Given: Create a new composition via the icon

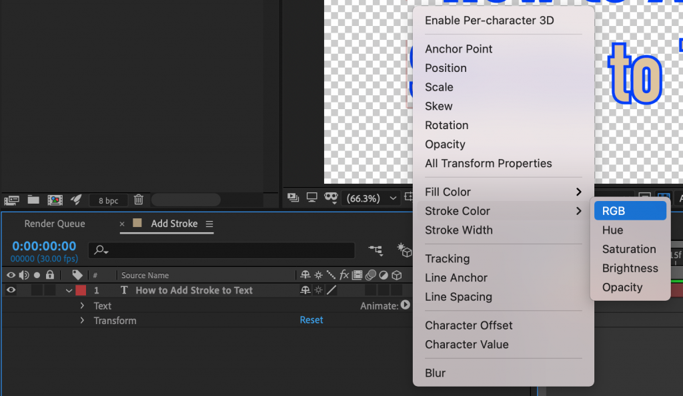Looking at the screenshot, I should tap(55, 200).
